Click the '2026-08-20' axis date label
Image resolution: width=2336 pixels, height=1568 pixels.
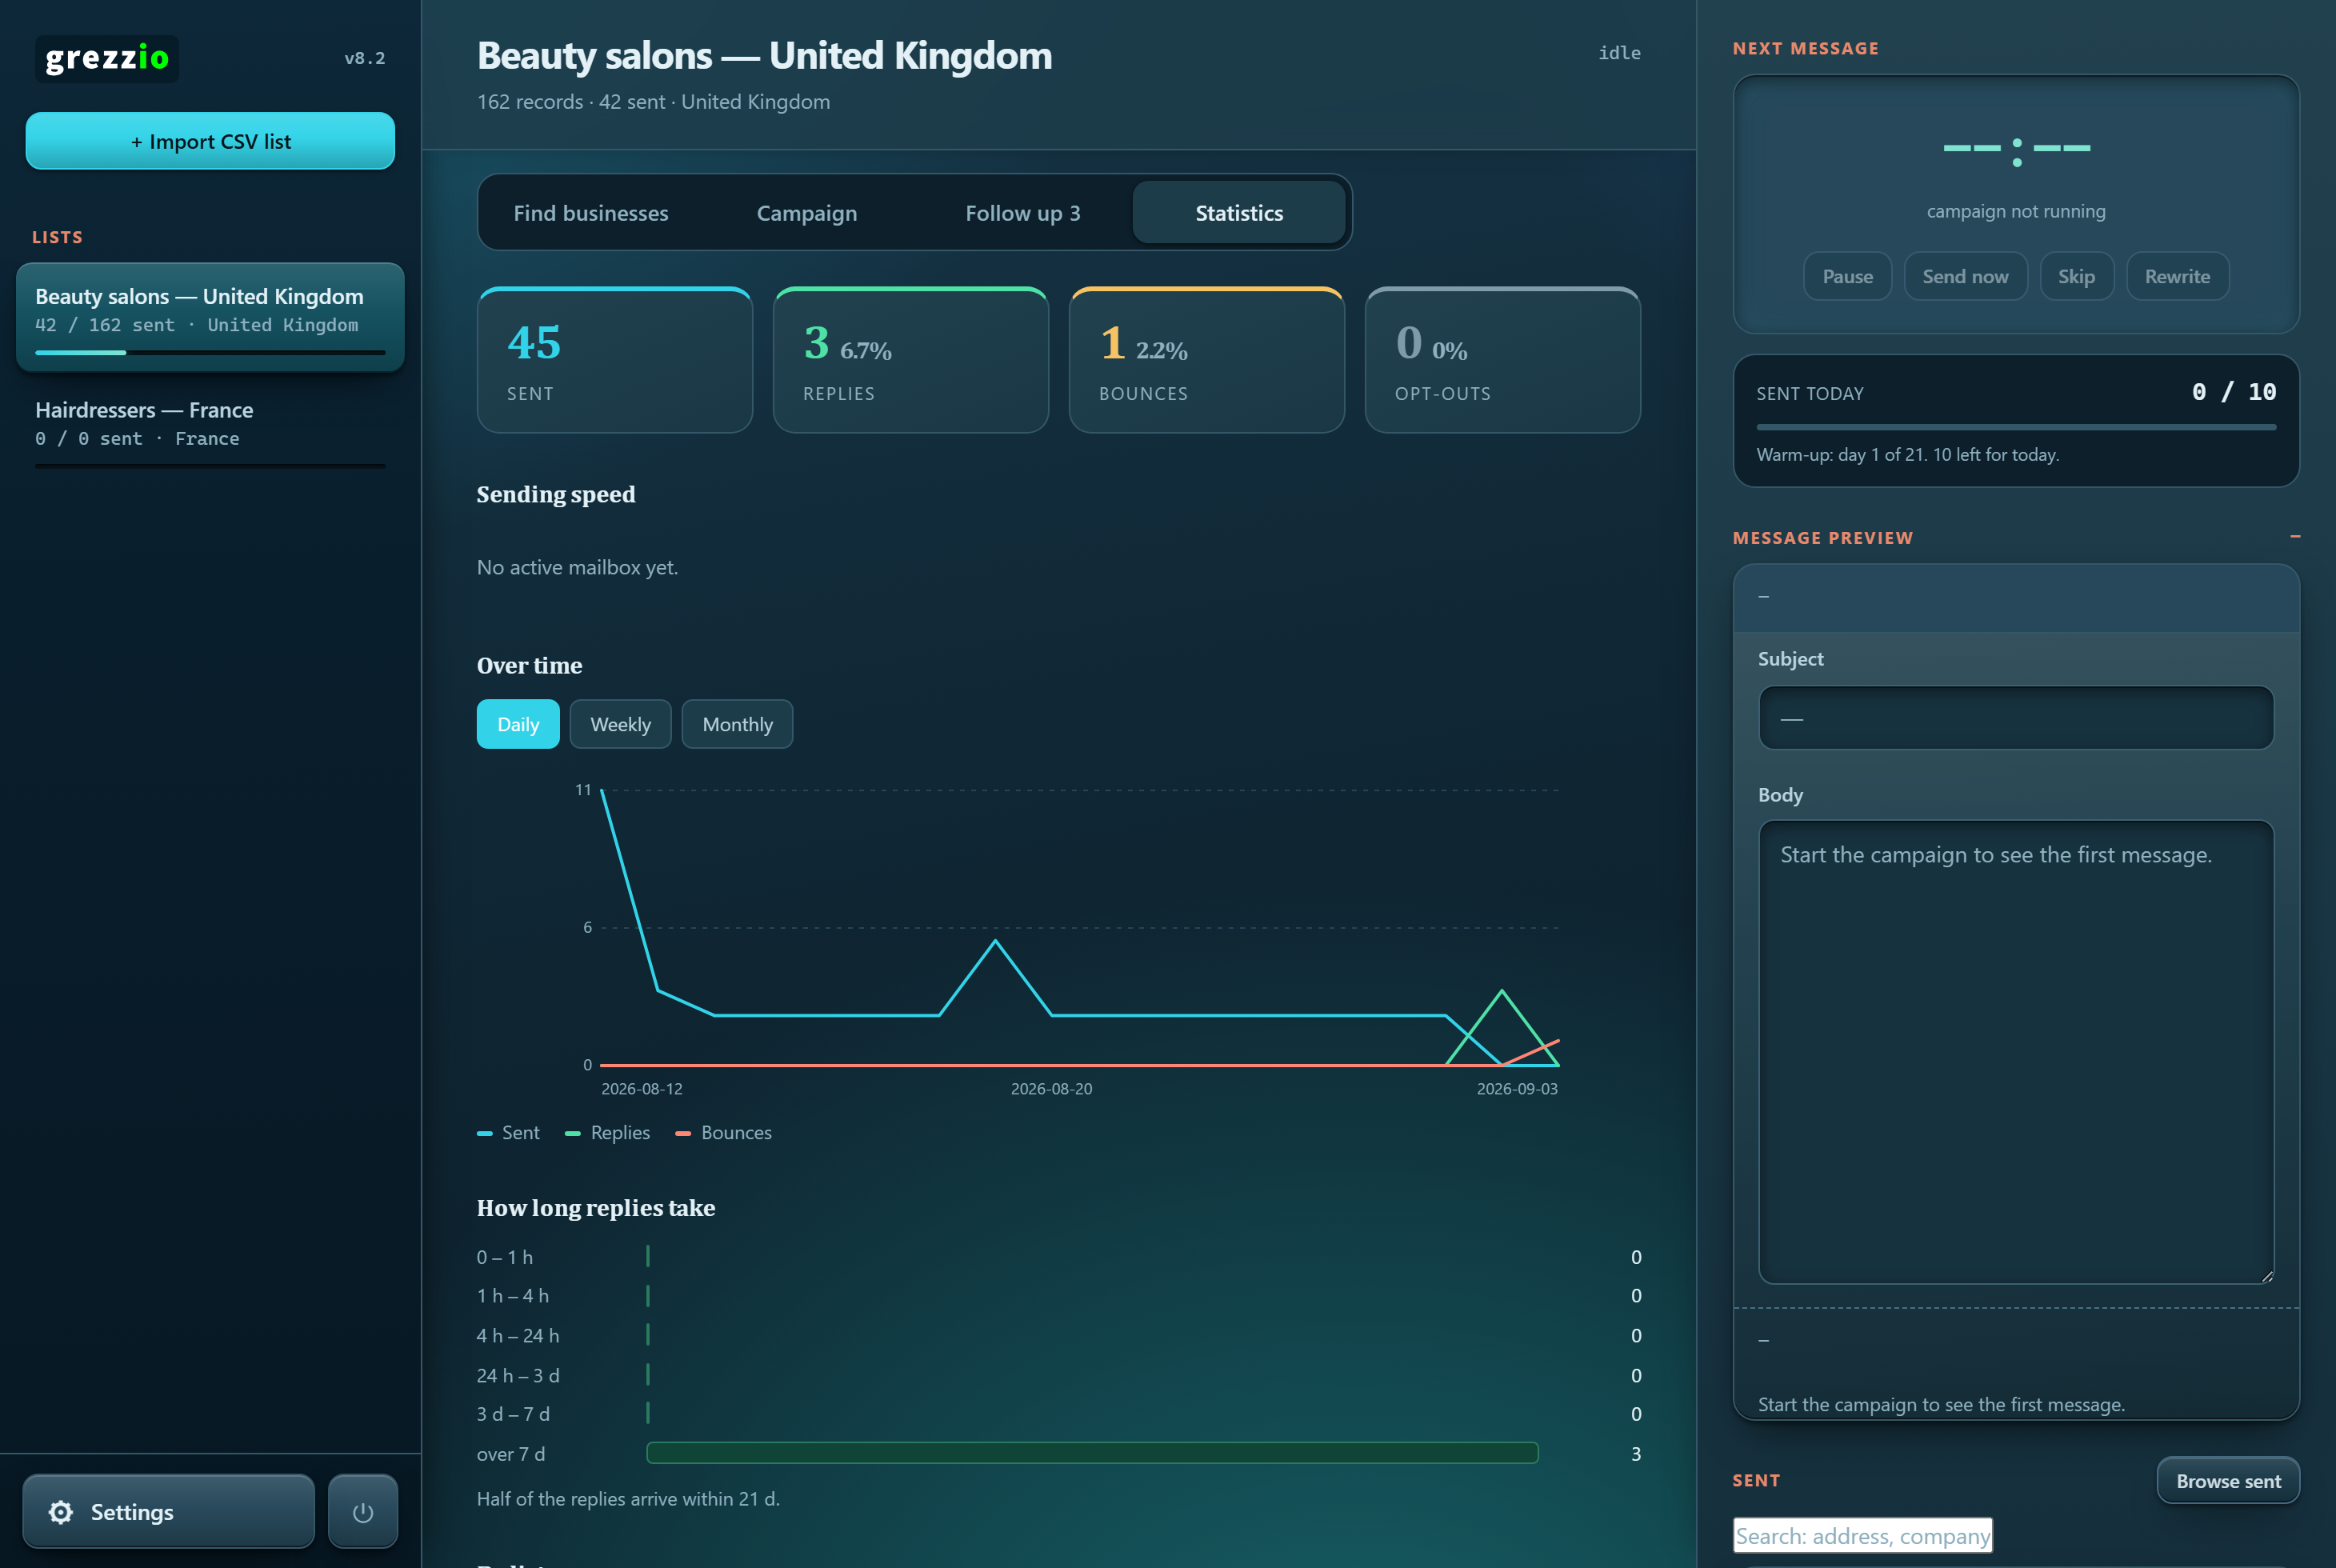tap(1051, 1088)
